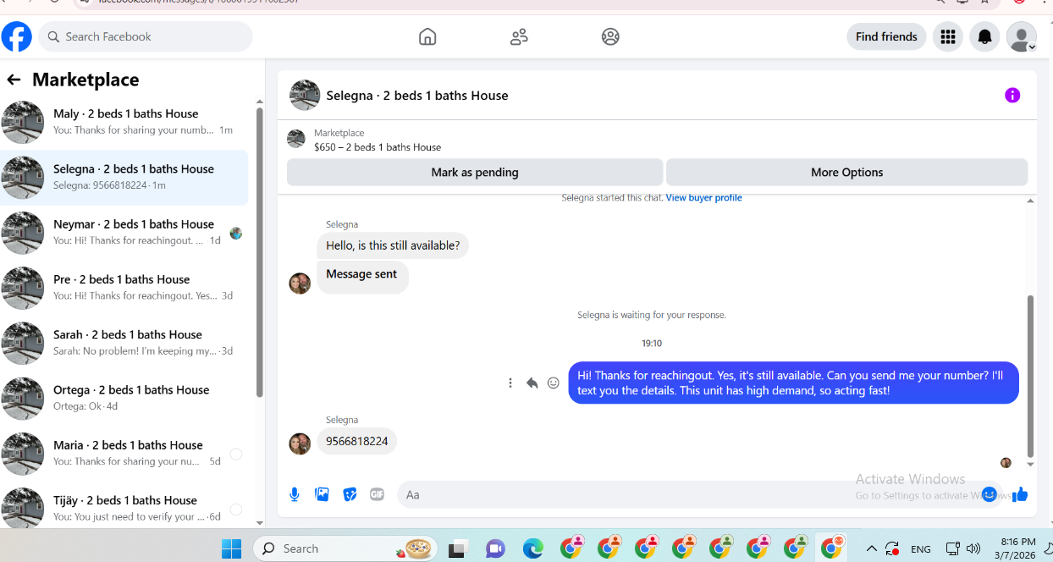
Task: Open the notifications bell
Action: (x=984, y=36)
